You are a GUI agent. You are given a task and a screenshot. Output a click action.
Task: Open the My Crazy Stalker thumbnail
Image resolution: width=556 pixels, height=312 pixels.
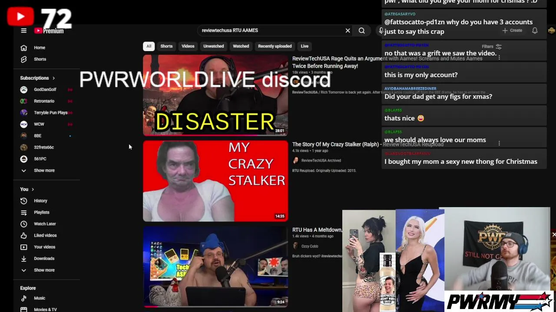215,181
